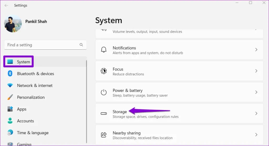
Task: Click the Network wifi icon in sidebar
Action: (x=10, y=85)
